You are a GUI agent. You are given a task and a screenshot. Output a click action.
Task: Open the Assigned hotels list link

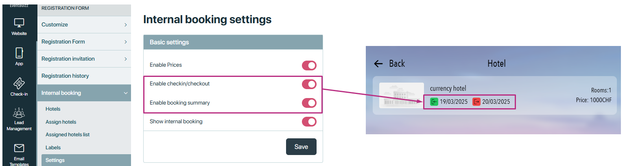[x=68, y=135]
